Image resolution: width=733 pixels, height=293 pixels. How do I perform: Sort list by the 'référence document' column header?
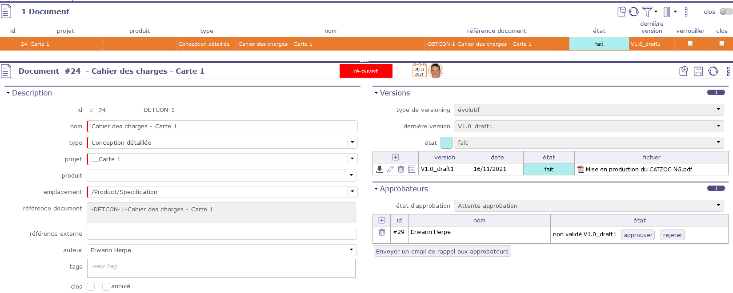(x=496, y=31)
